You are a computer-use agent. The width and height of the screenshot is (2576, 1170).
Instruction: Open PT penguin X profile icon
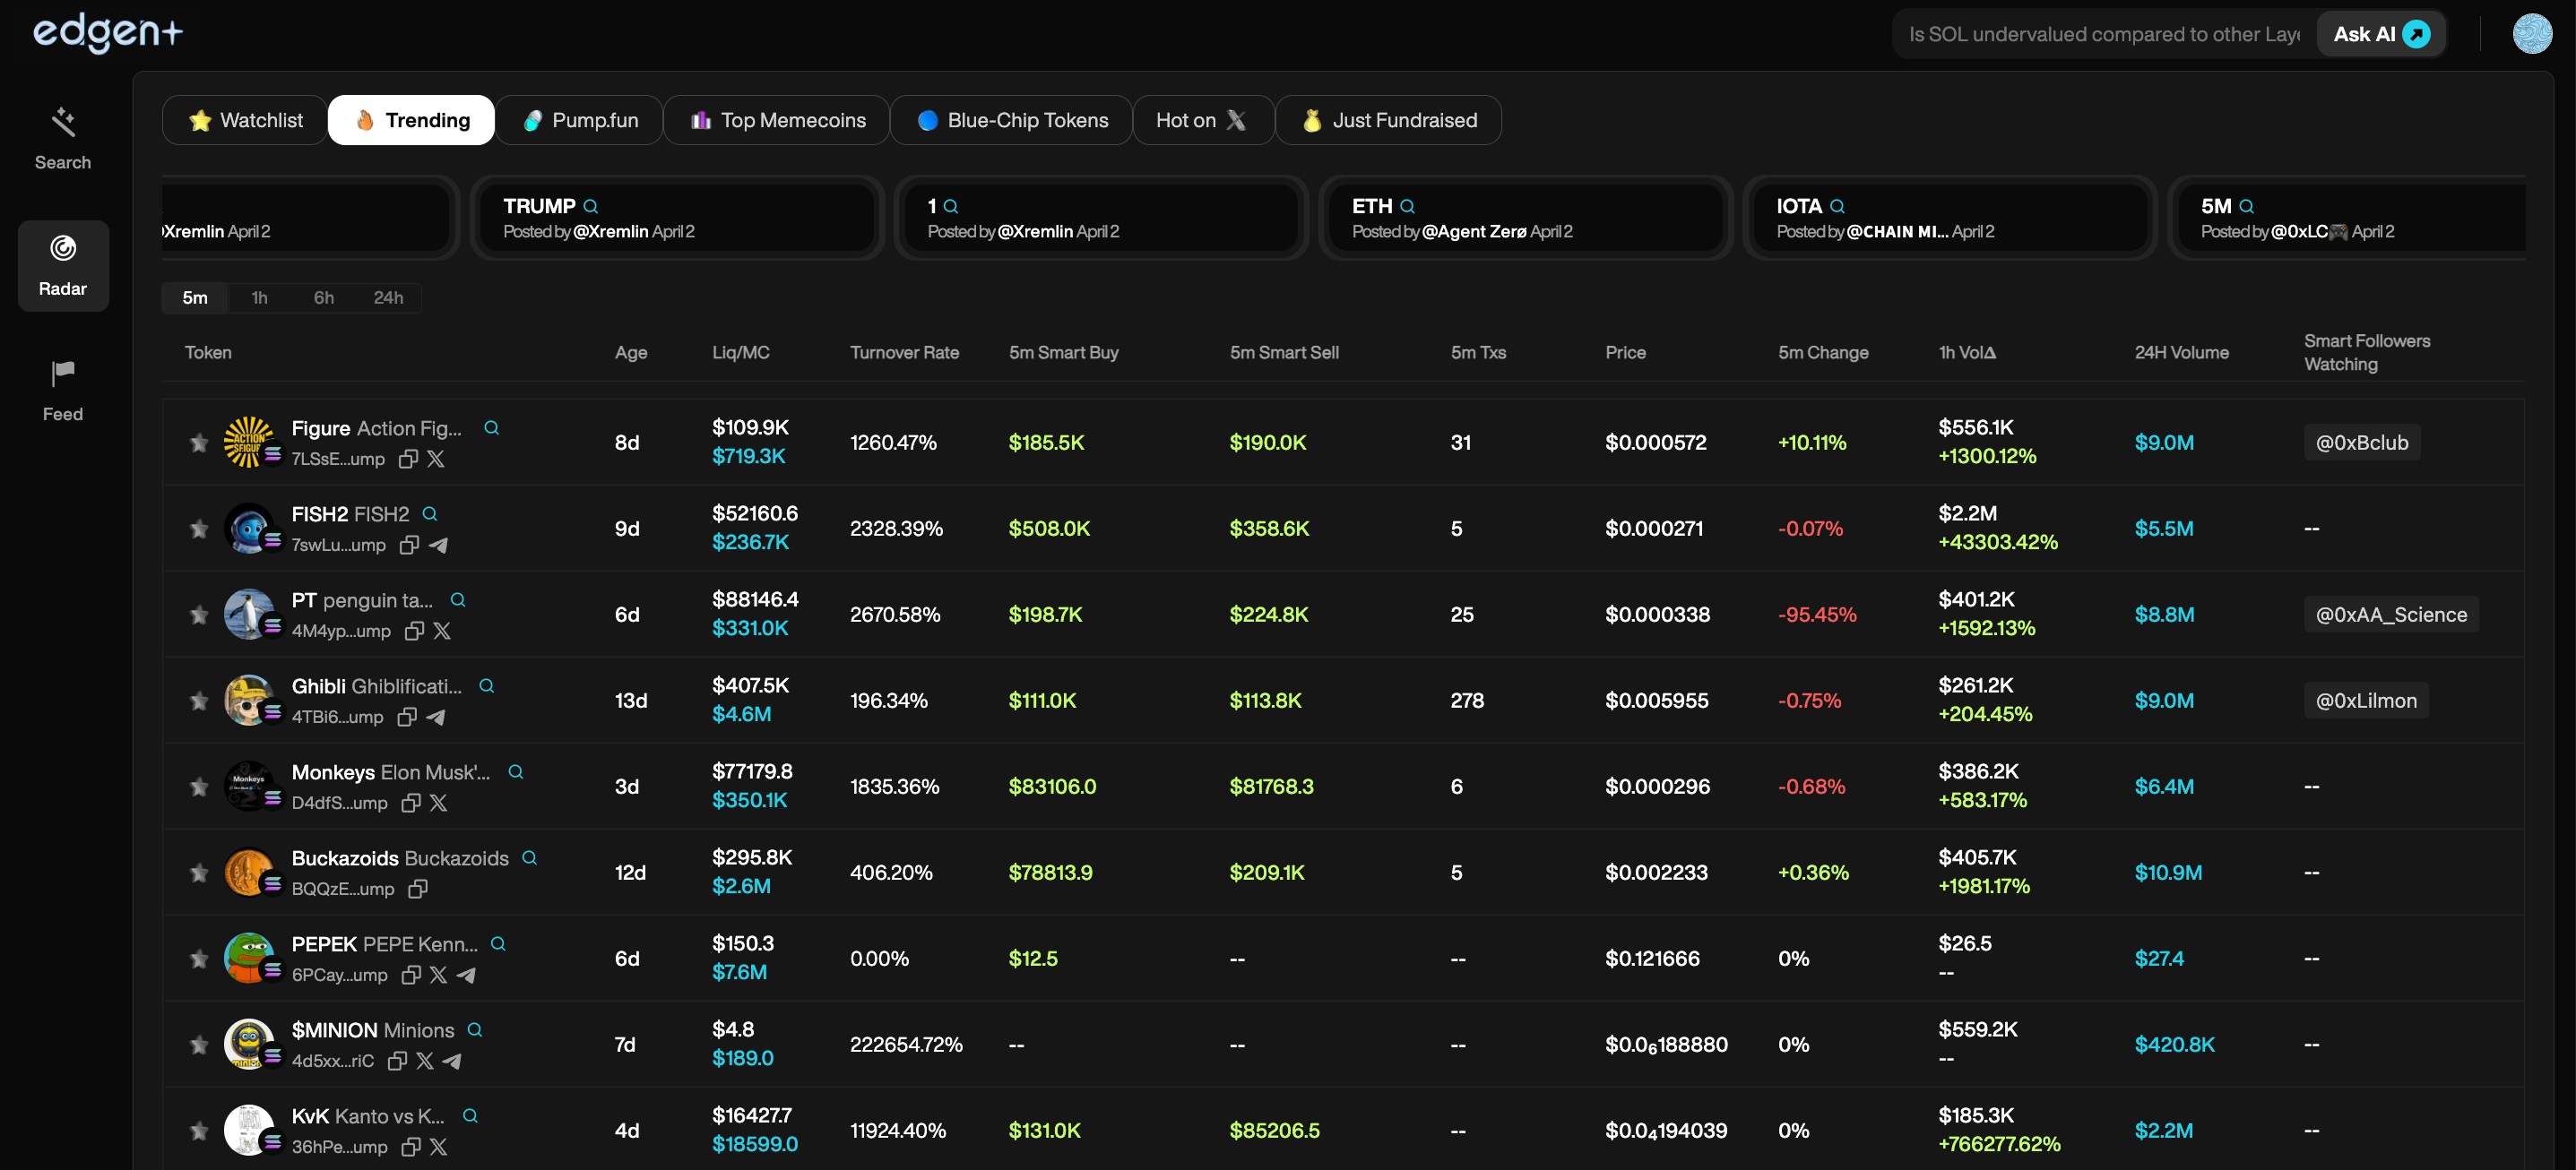pos(442,631)
